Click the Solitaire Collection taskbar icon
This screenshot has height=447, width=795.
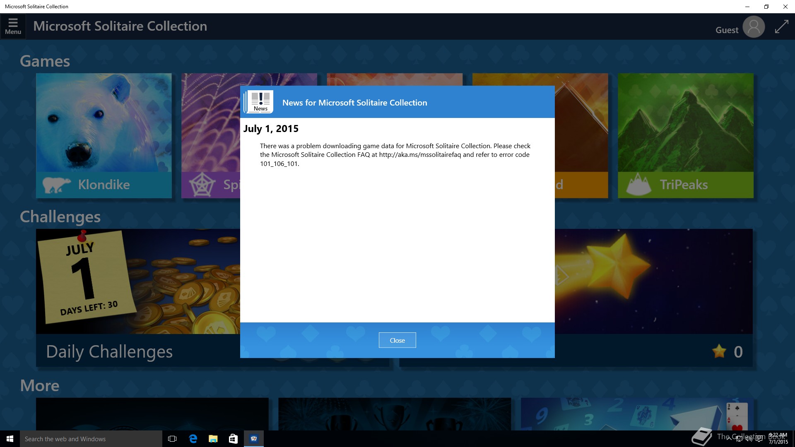[254, 439]
